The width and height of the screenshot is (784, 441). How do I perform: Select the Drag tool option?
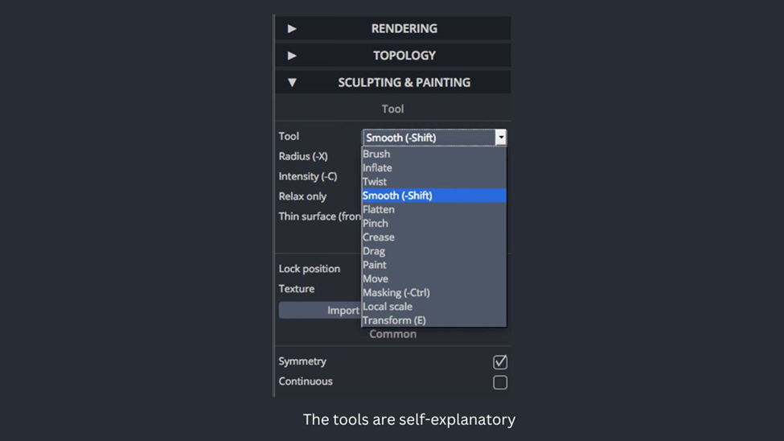[x=434, y=251]
